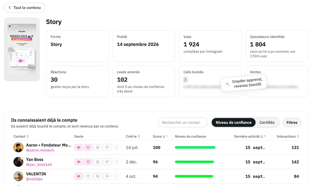This screenshot has height=186, width=310.
Task: Select the Vues card value 1 924
Action: tap(191, 44)
